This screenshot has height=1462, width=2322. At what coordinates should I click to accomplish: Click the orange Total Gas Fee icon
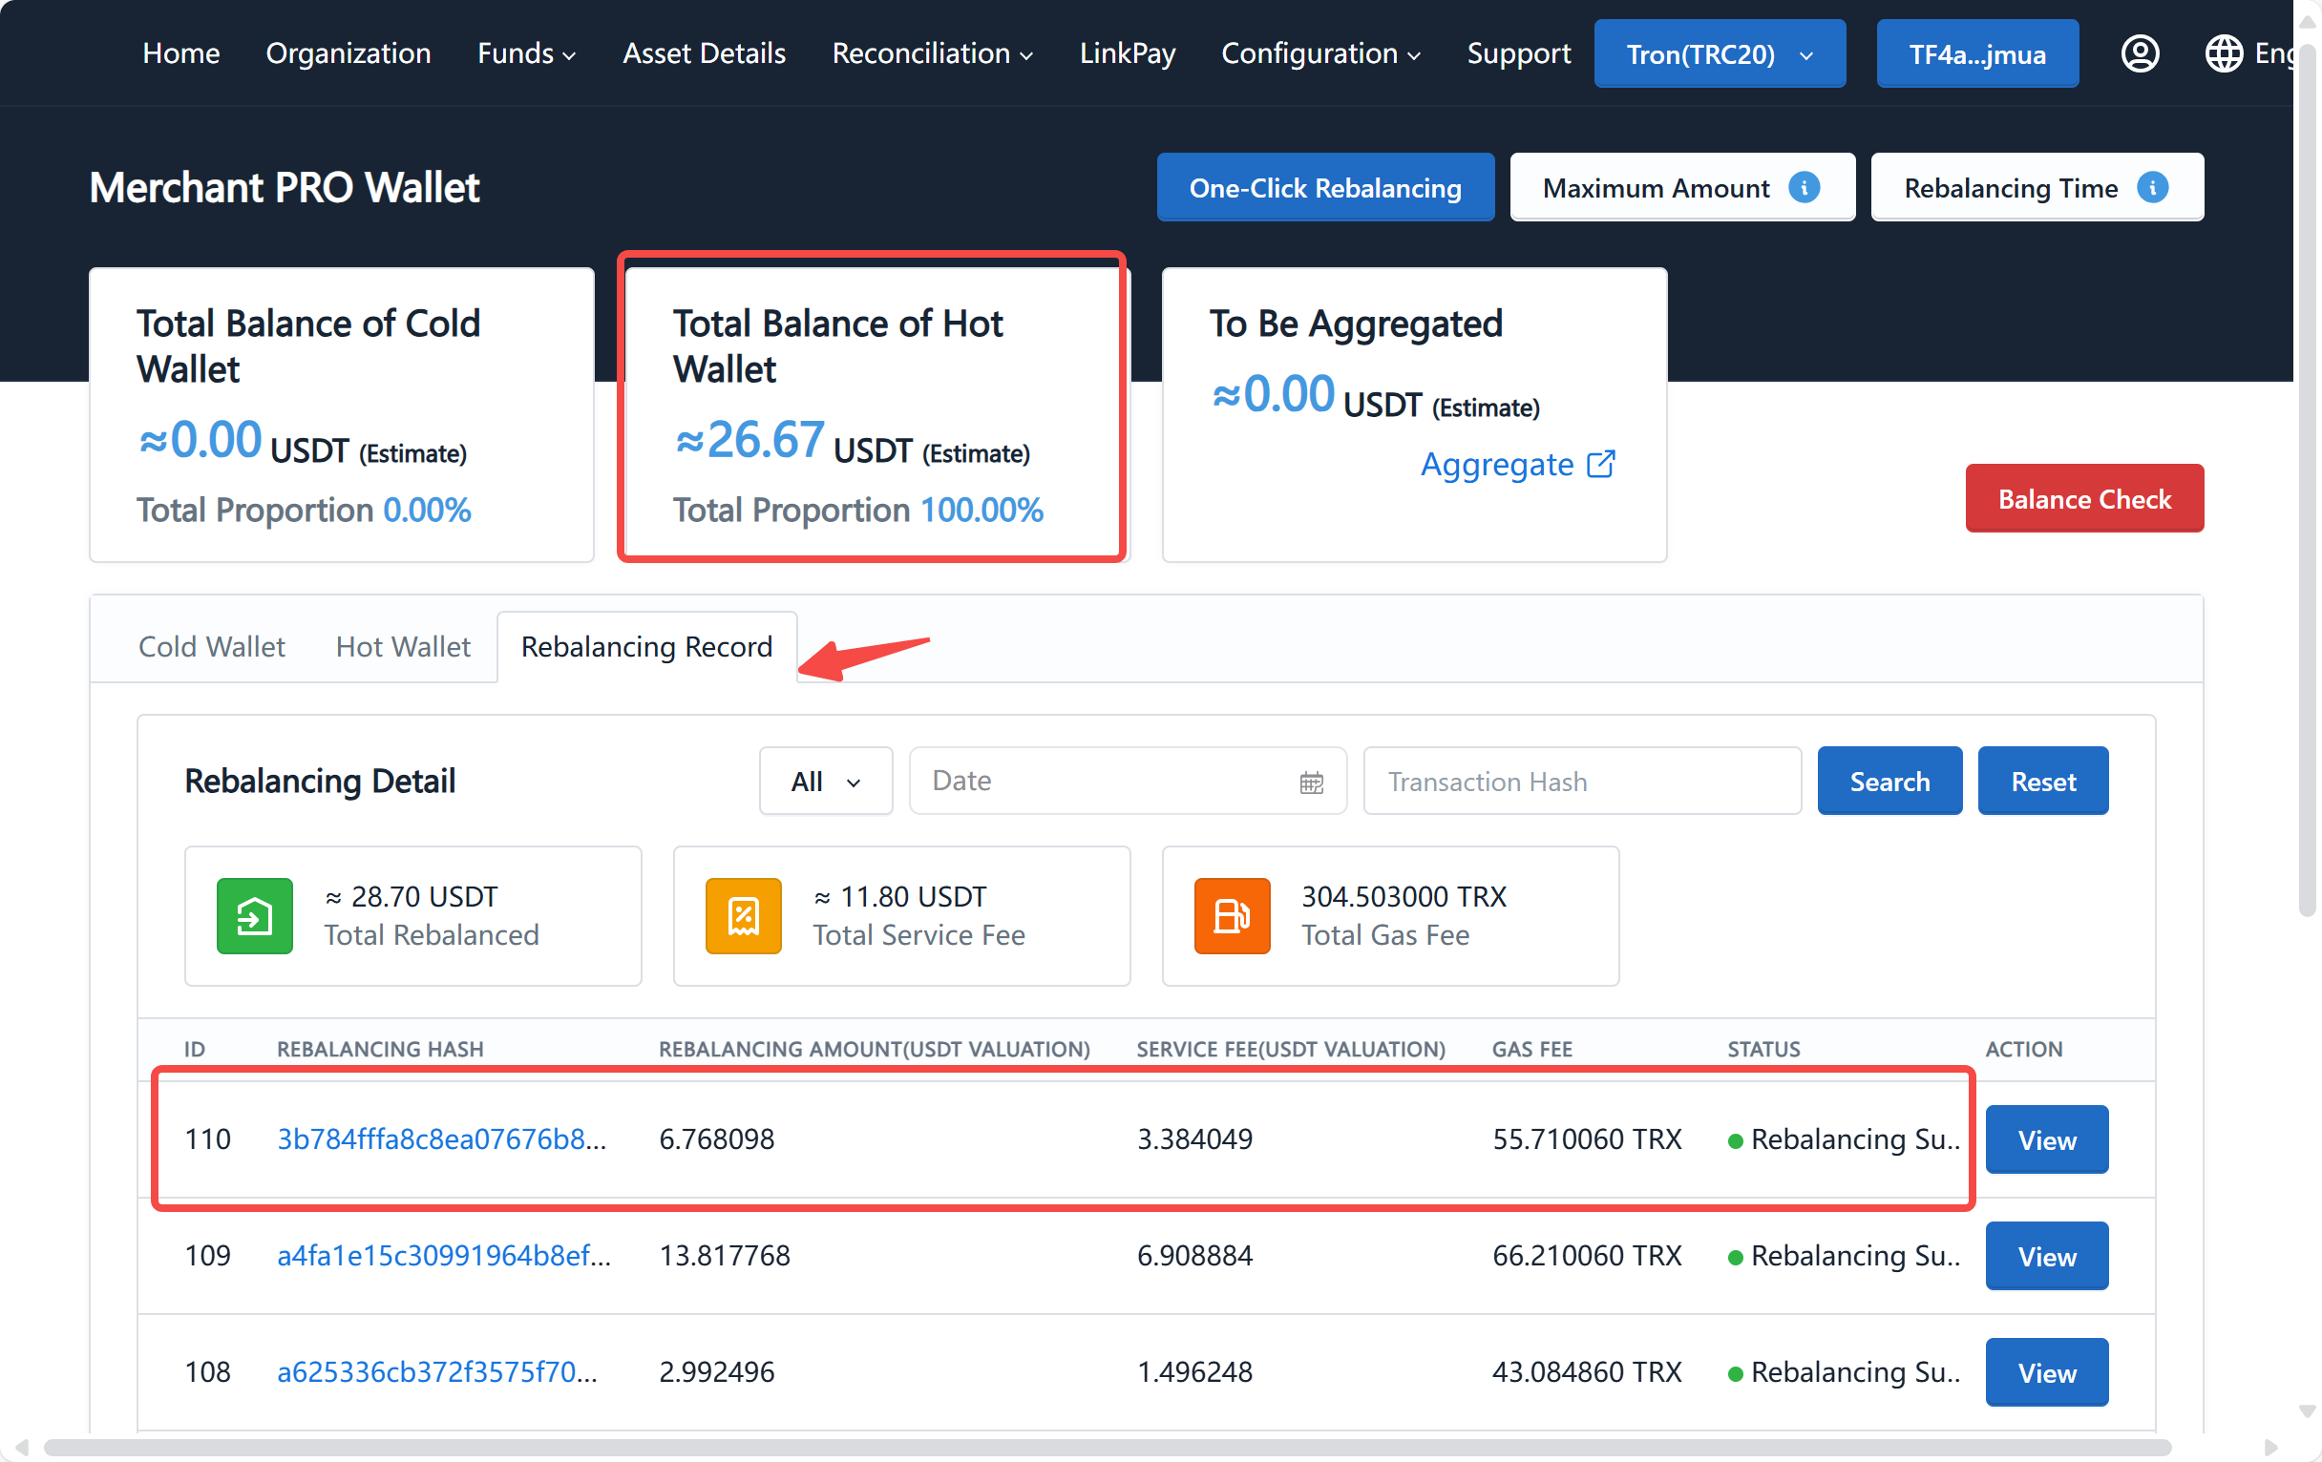pyautogui.click(x=1232, y=915)
